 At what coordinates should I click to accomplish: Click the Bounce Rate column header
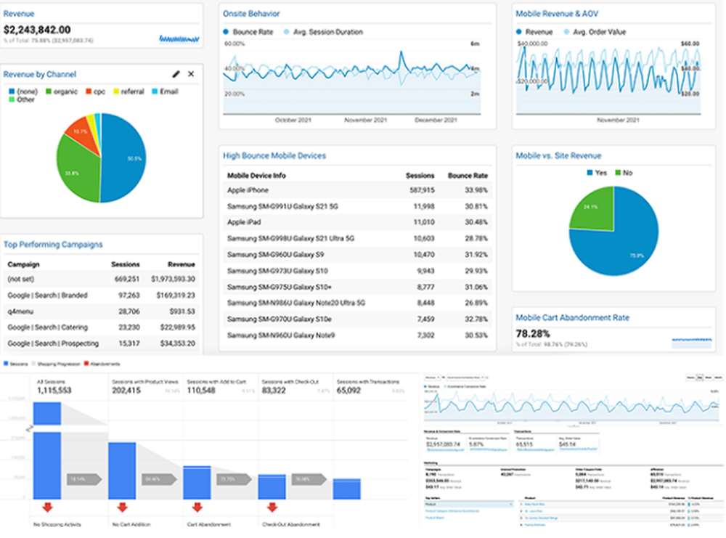(468, 176)
